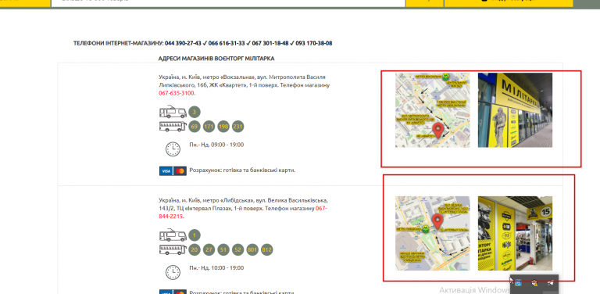Screen dimensions: 600x294
Task: Click the Mastercard logo in the first store block
Action: click(180, 170)
